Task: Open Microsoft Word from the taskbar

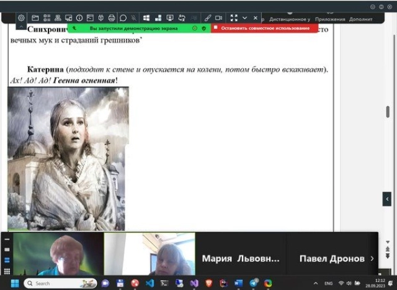Action: click(238, 283)
